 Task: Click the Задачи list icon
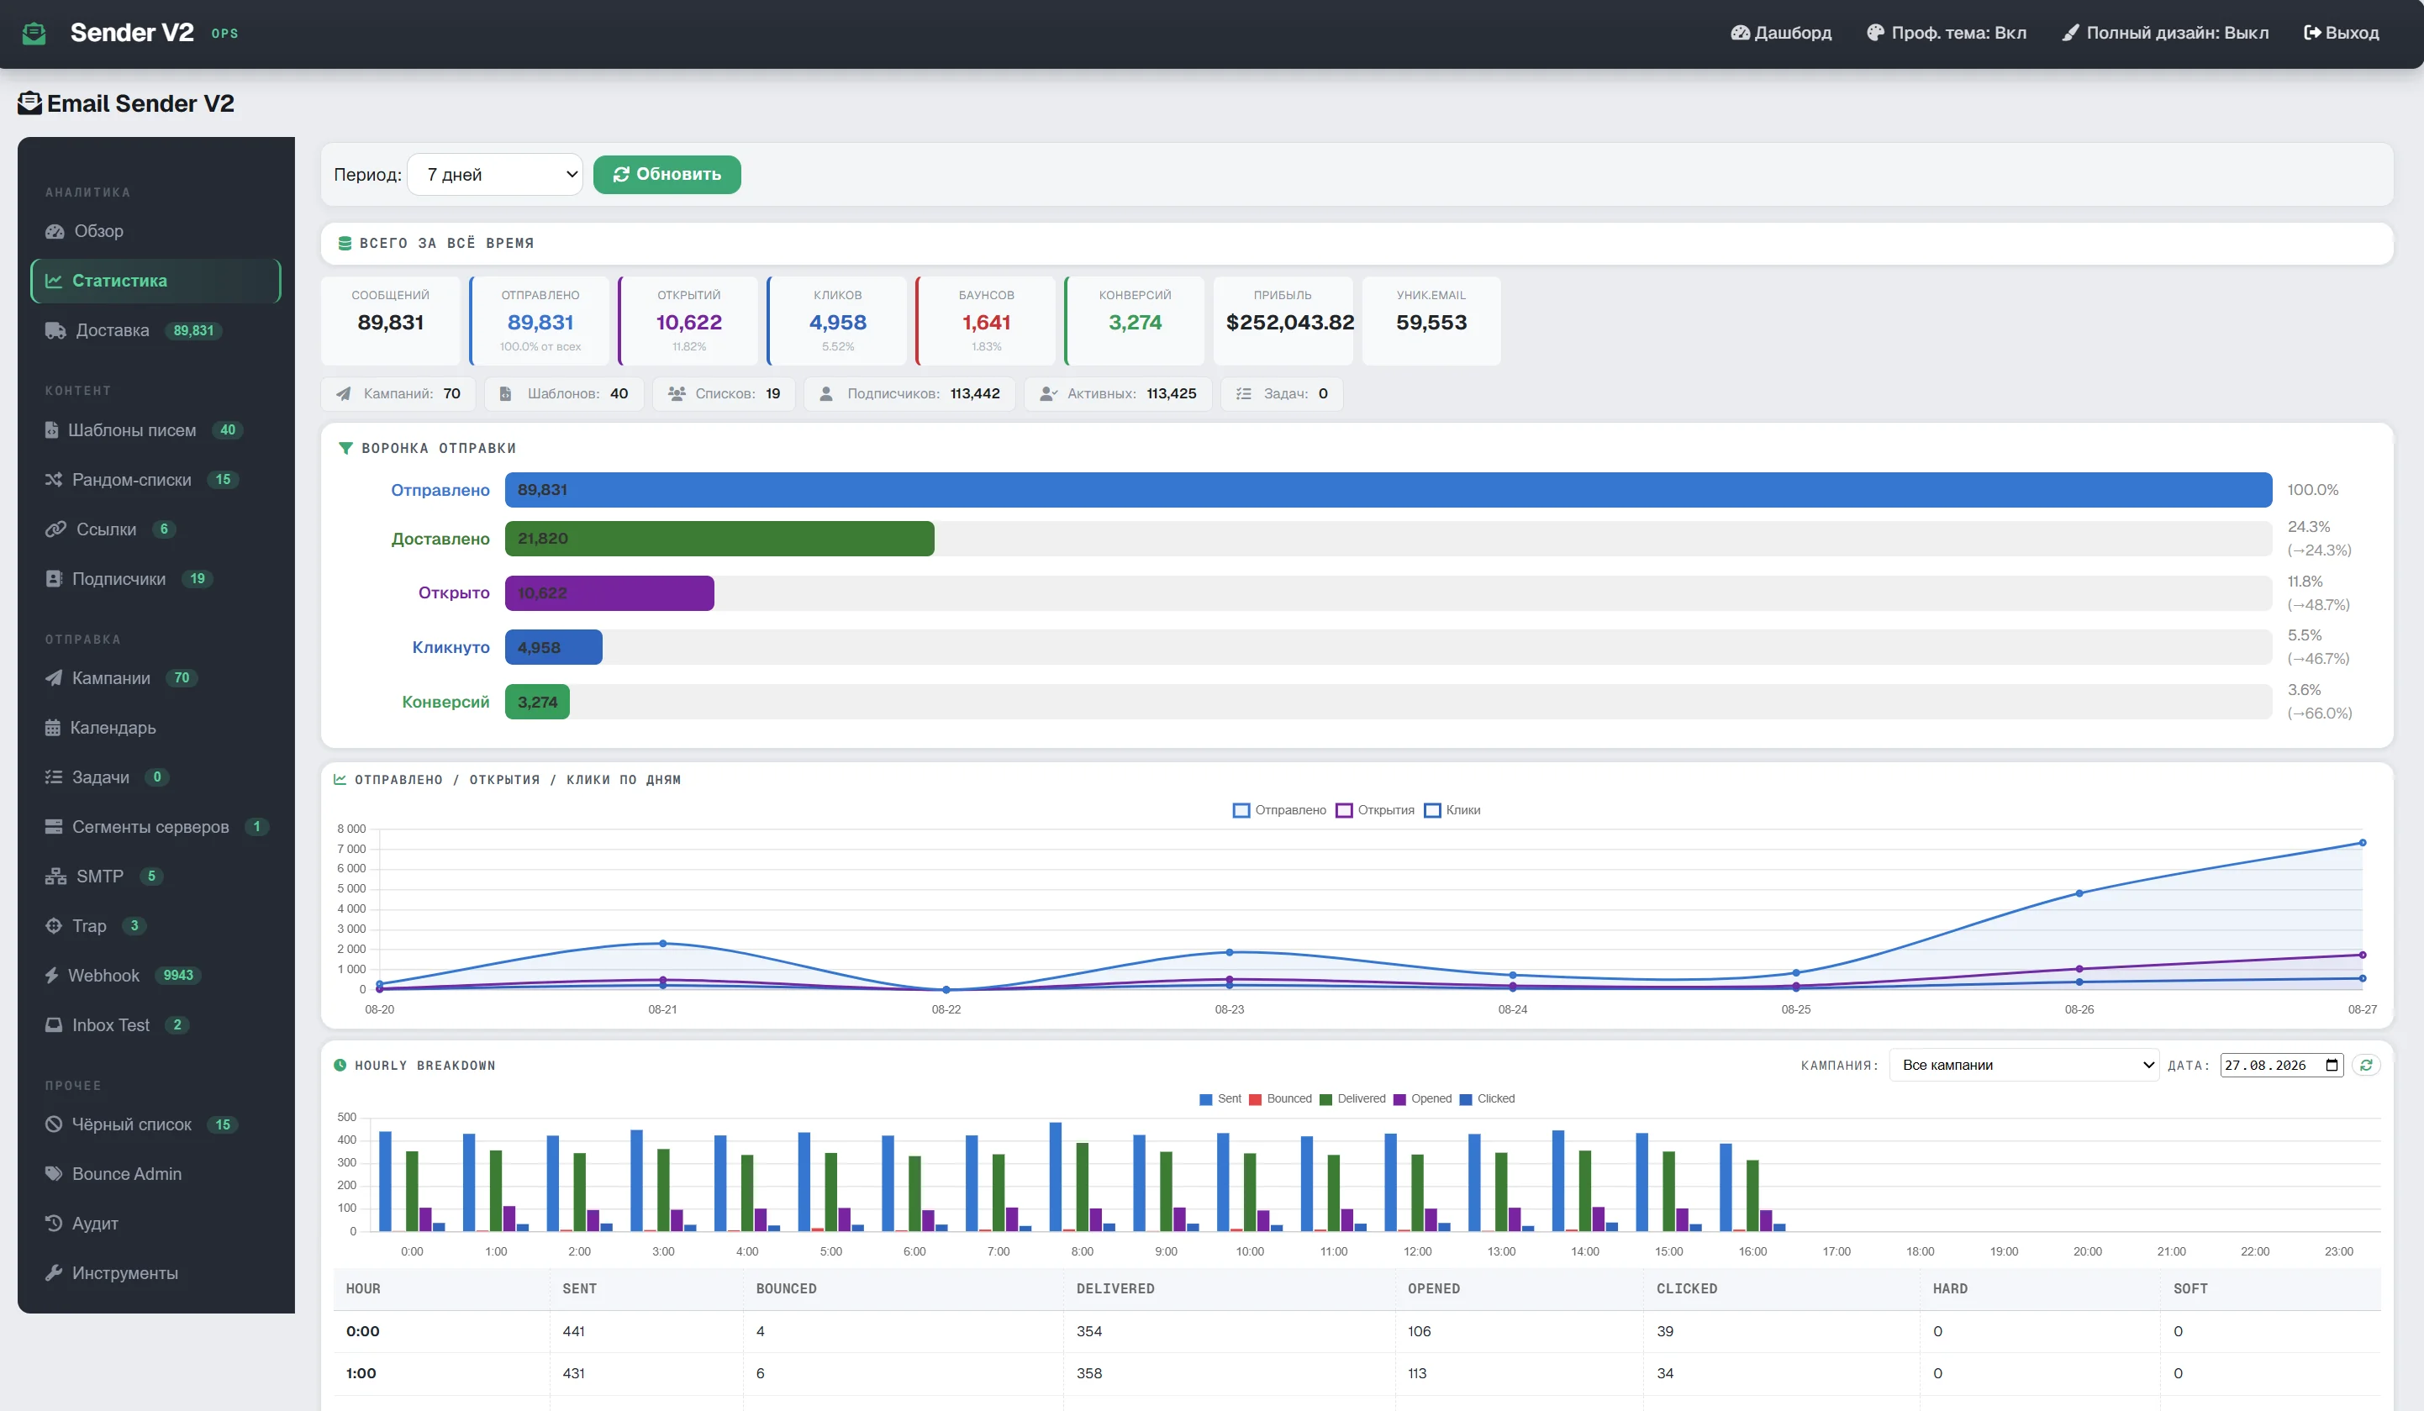(x=54, y=777)
